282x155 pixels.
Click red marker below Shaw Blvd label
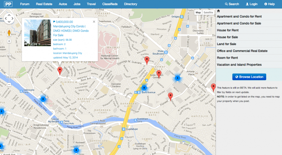pos(213,88)
